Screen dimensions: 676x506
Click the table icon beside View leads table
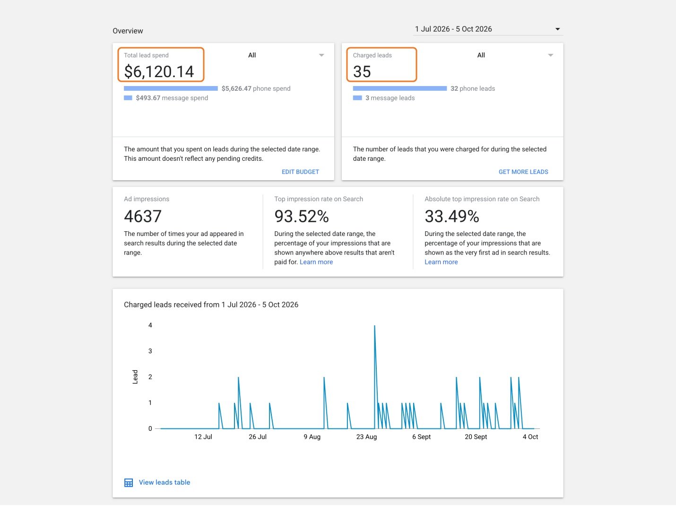pos(129,483)
